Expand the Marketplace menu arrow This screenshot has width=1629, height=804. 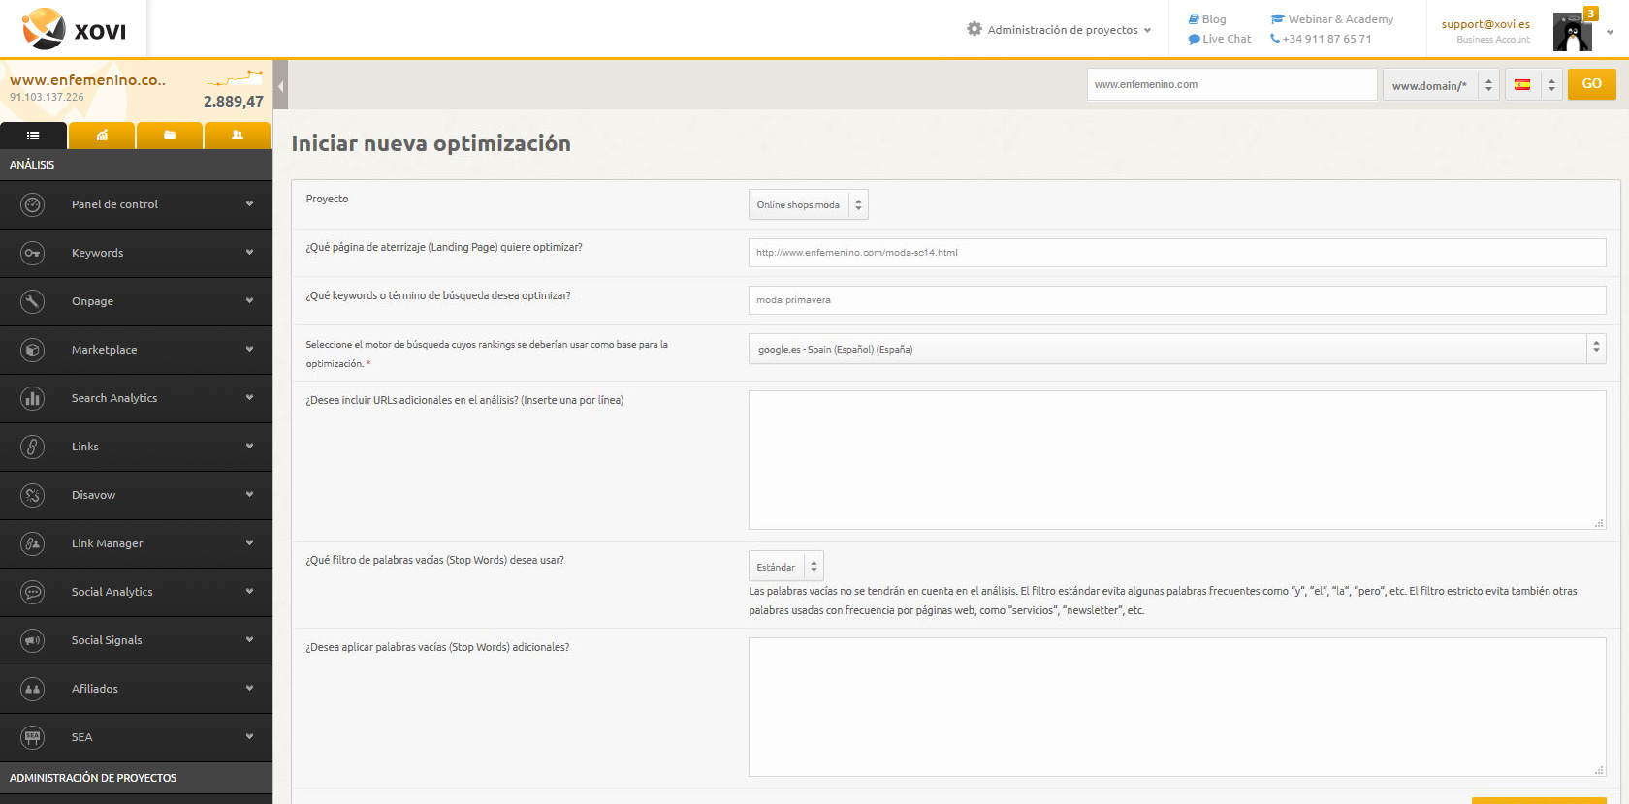point(249,350)
